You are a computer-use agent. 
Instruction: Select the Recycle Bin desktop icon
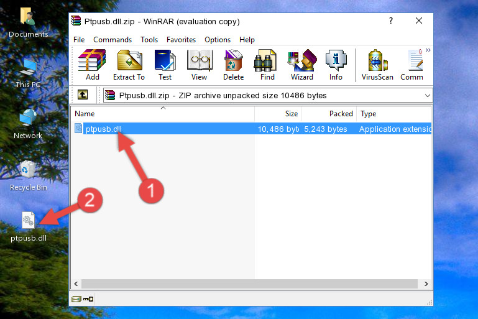click(x=28, y=175)
